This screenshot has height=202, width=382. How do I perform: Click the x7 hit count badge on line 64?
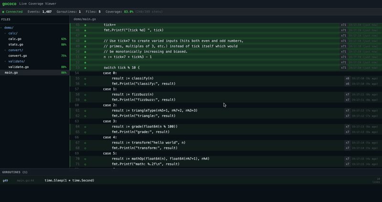[x=347, y=127]
